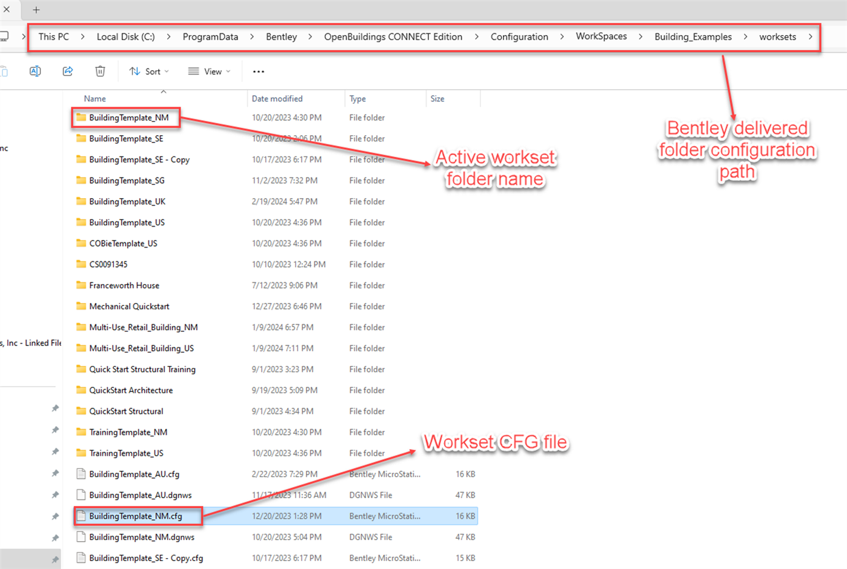Close the current Explorer tab

7,10
